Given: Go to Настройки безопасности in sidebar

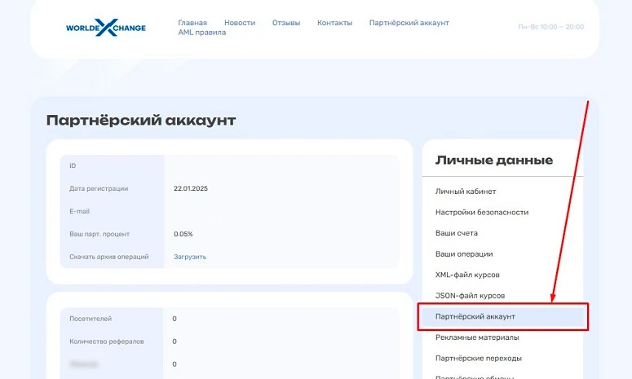Looking at the screenshot, I should point(482,212).
